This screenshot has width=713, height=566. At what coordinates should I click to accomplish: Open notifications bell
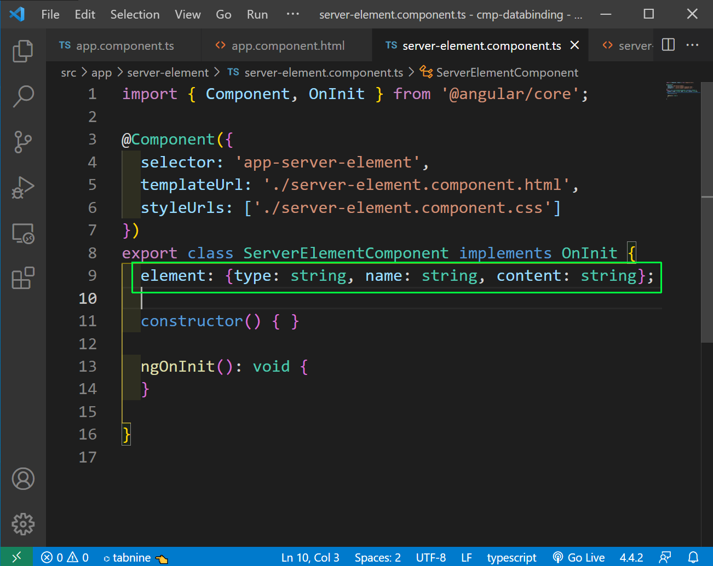coord(693,557)
